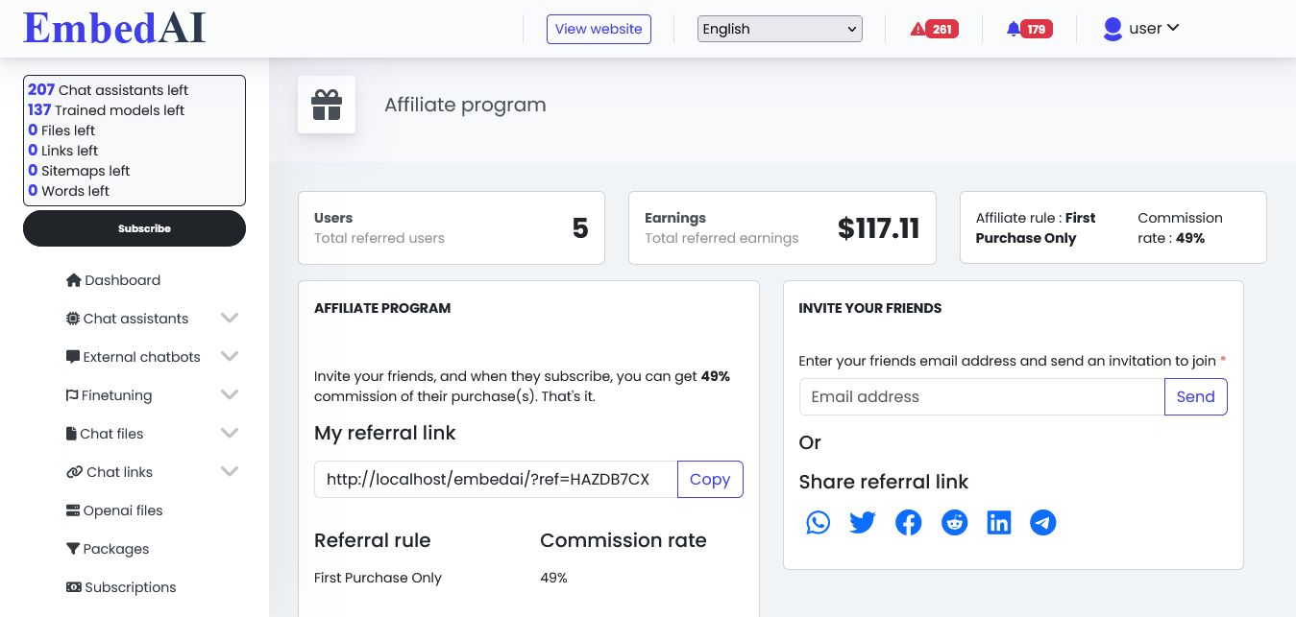The height and width of the screenshot is (617, 1296).
Task: Click the 'Affiliate program' page title
Action: [x=465, y=105]
